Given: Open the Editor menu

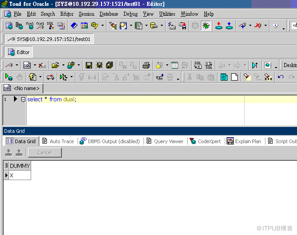Looking at the screenshot, I should click(x=67, y=14).
